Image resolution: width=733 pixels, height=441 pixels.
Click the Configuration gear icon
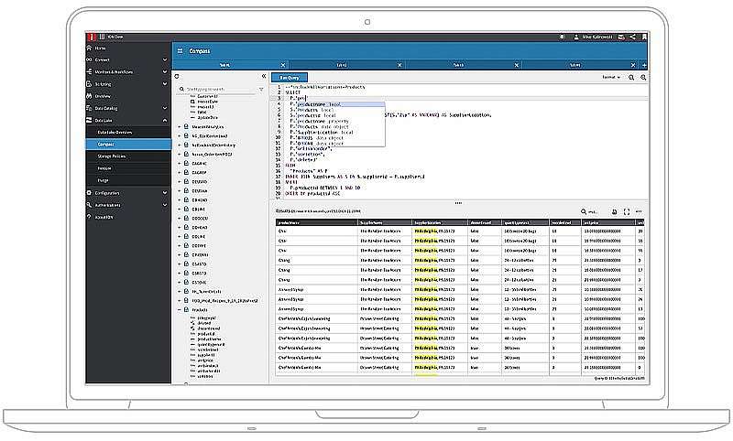coord(89,193)
